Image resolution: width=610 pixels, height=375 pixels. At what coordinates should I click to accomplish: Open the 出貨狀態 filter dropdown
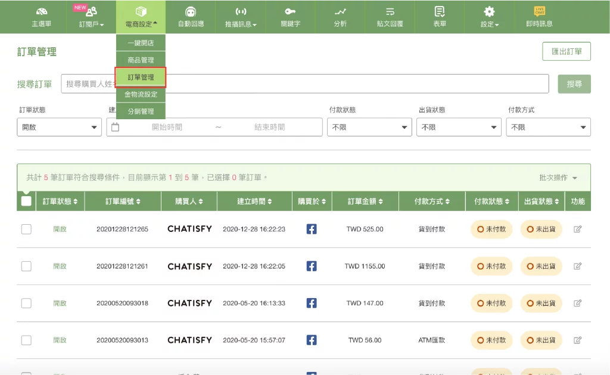click(x=459, y=127)
